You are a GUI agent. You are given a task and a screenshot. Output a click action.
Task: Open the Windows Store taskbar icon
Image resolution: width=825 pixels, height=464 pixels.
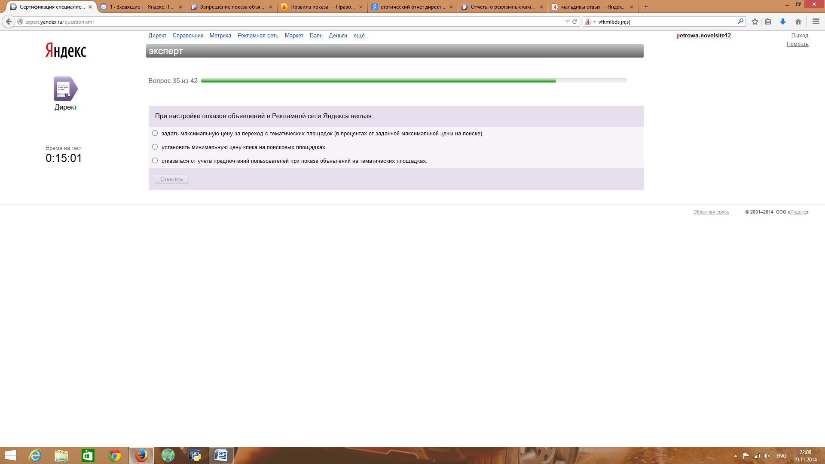[x=88, y=455]
